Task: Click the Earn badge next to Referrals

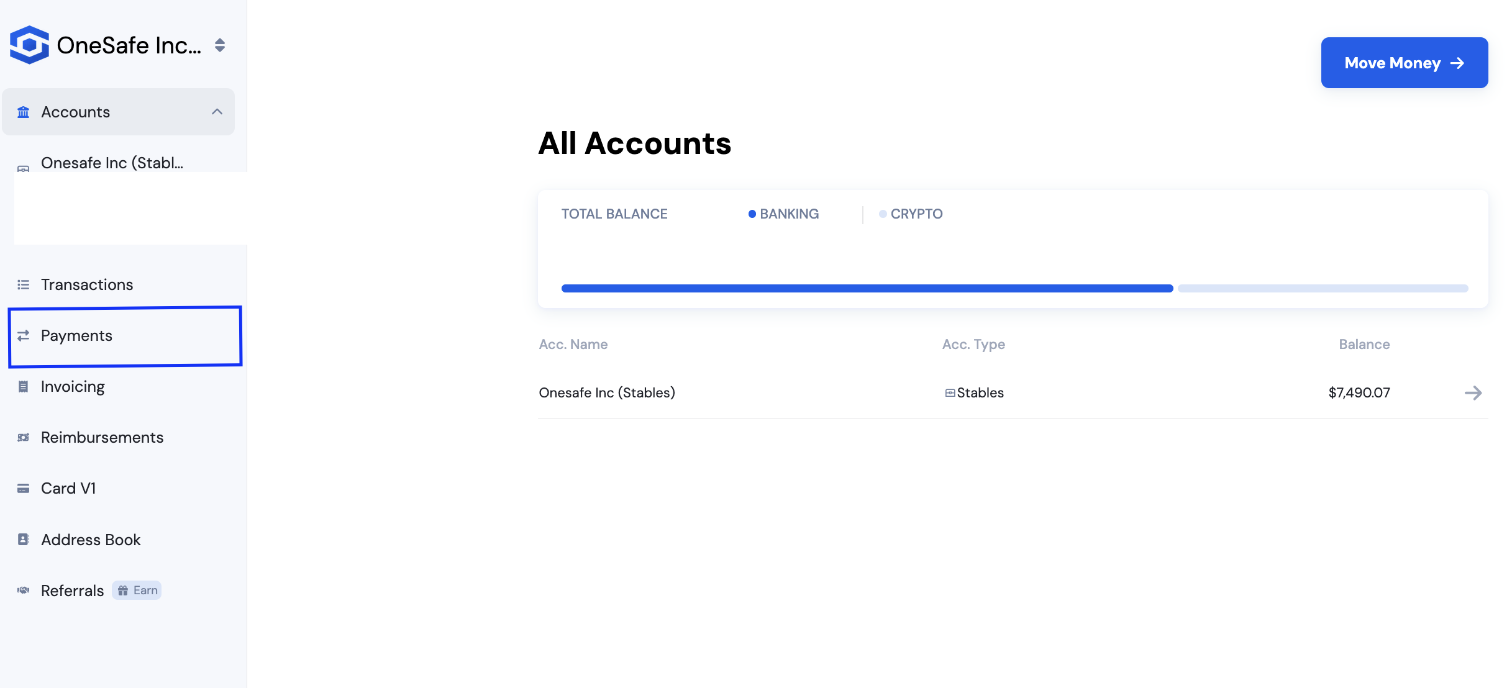Action: (x=137, y=590)
